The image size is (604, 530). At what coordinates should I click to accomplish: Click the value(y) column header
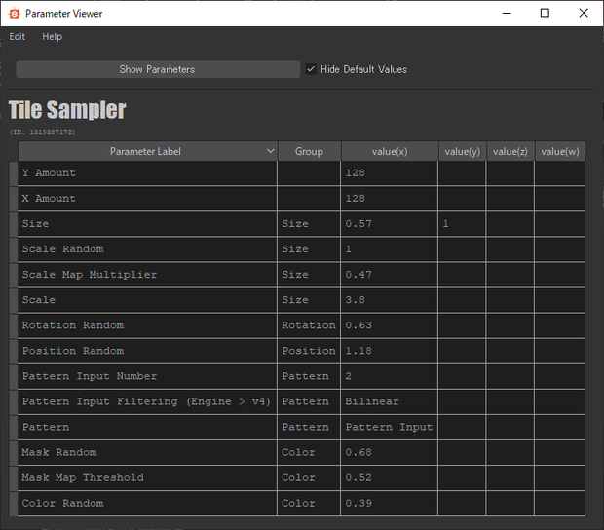(462, 151)
